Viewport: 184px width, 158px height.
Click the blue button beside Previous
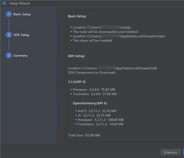pyautogui.click(x=183, y=152)
